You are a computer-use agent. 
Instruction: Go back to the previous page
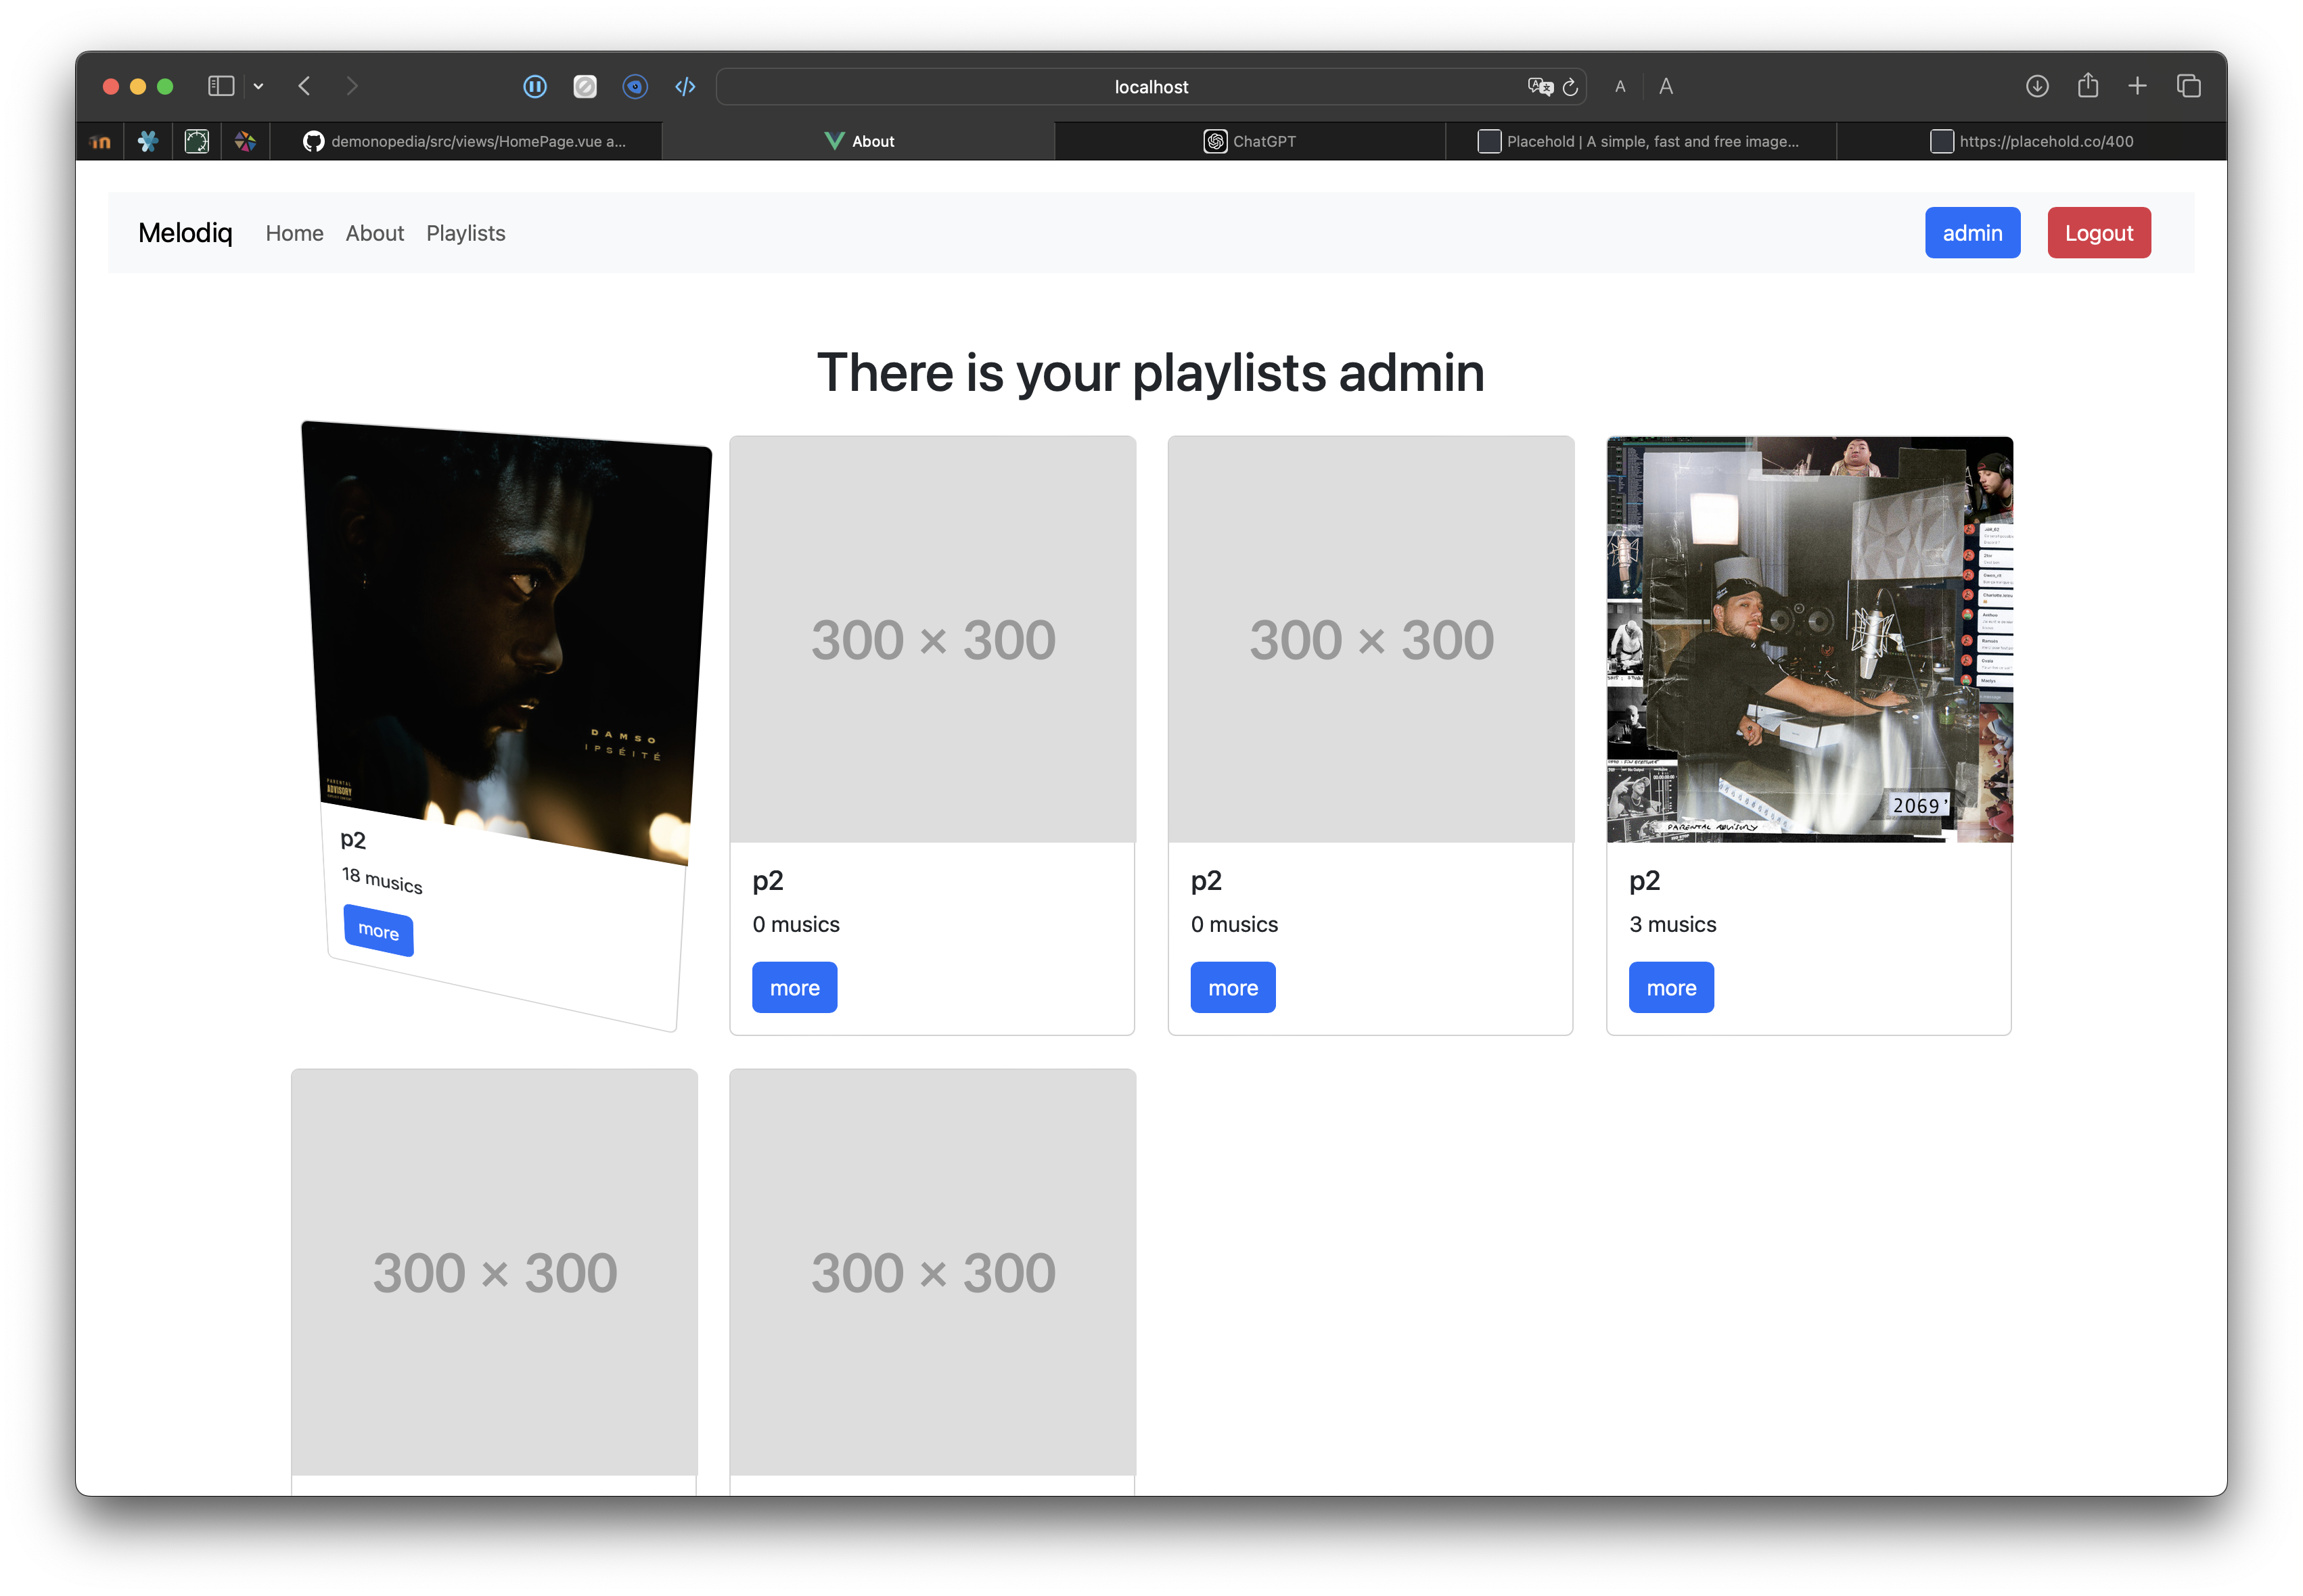[304, 86]
